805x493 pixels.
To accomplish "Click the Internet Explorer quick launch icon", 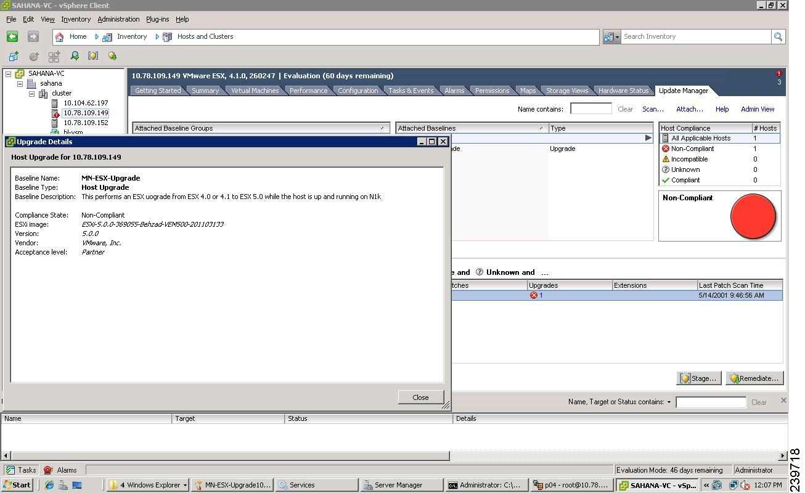I will 49,485.
